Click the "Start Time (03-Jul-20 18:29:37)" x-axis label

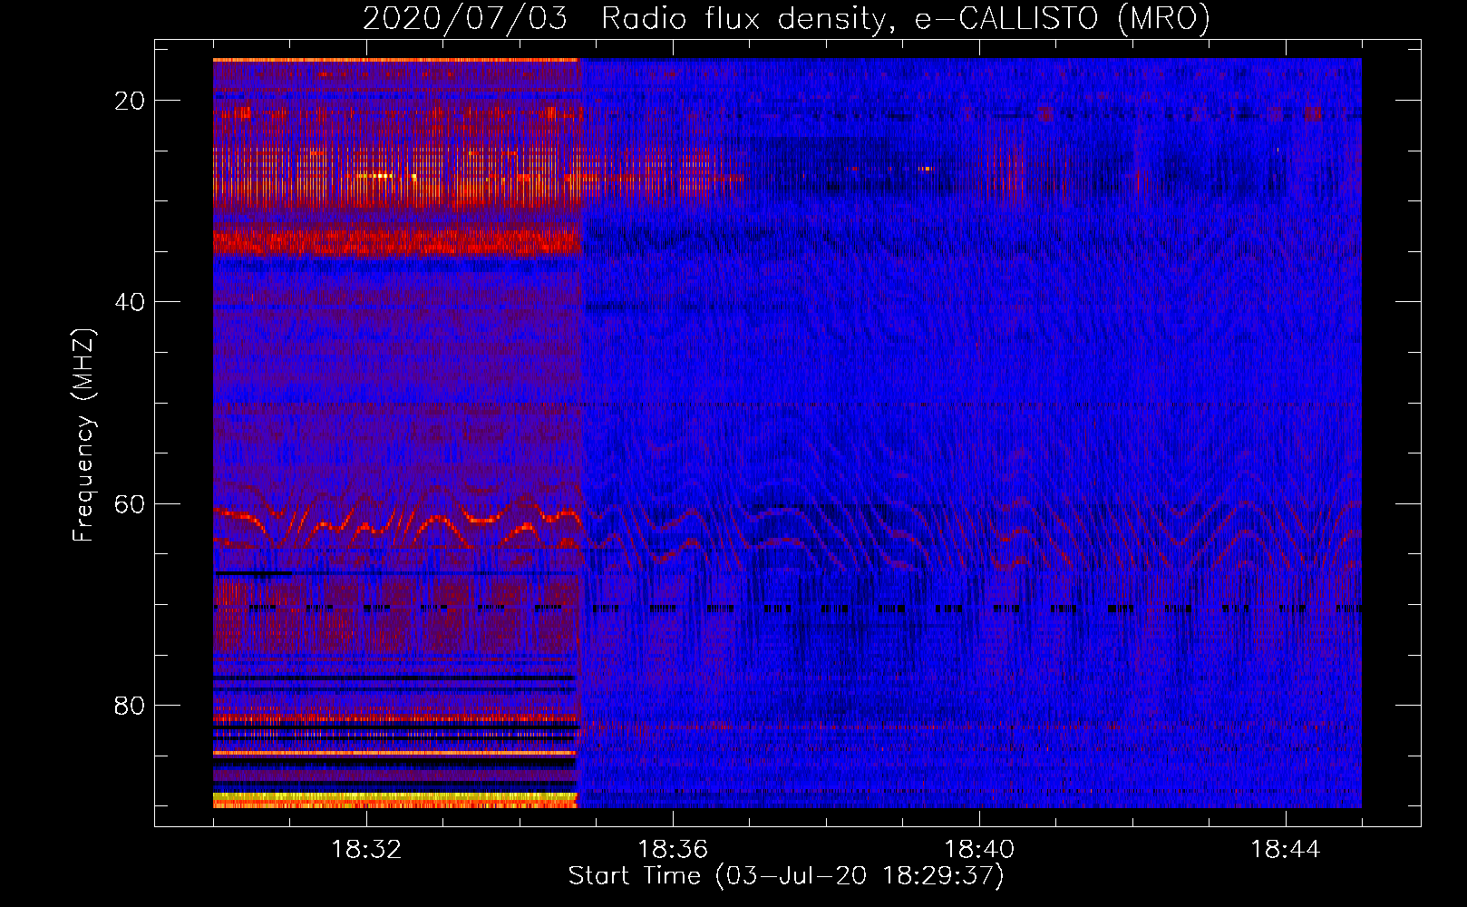point(786,876)
